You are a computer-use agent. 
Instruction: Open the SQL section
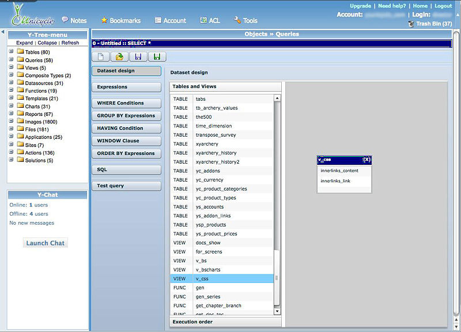(126, 170)
